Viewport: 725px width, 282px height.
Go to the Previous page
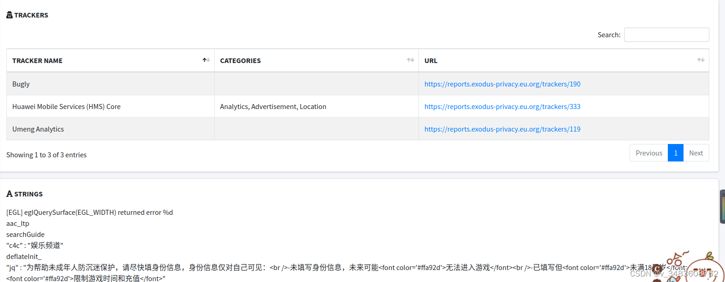tap(649, 153)
